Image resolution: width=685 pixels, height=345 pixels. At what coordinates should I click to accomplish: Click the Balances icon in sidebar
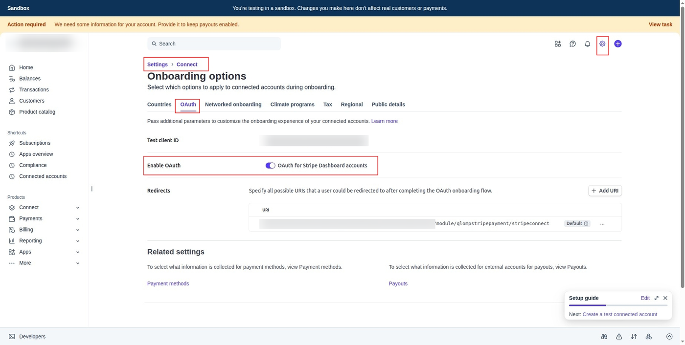point(12,79)
